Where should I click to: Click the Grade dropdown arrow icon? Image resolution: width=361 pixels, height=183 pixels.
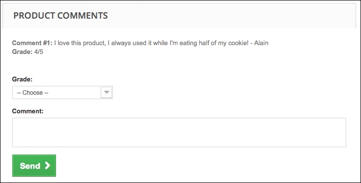107,92
